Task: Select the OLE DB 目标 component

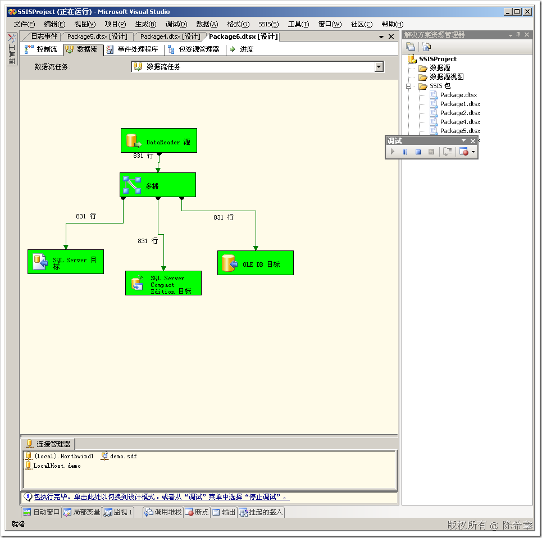Action: [x=256, y=263]
